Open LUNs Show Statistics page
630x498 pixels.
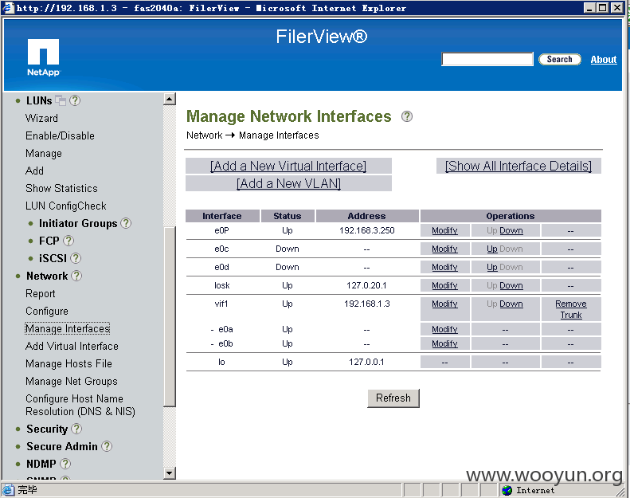pyautogui.click(x=61, y=189)
